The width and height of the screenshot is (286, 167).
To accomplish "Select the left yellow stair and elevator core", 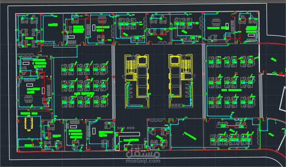I will pyautogui.click(x=137, y=81).
